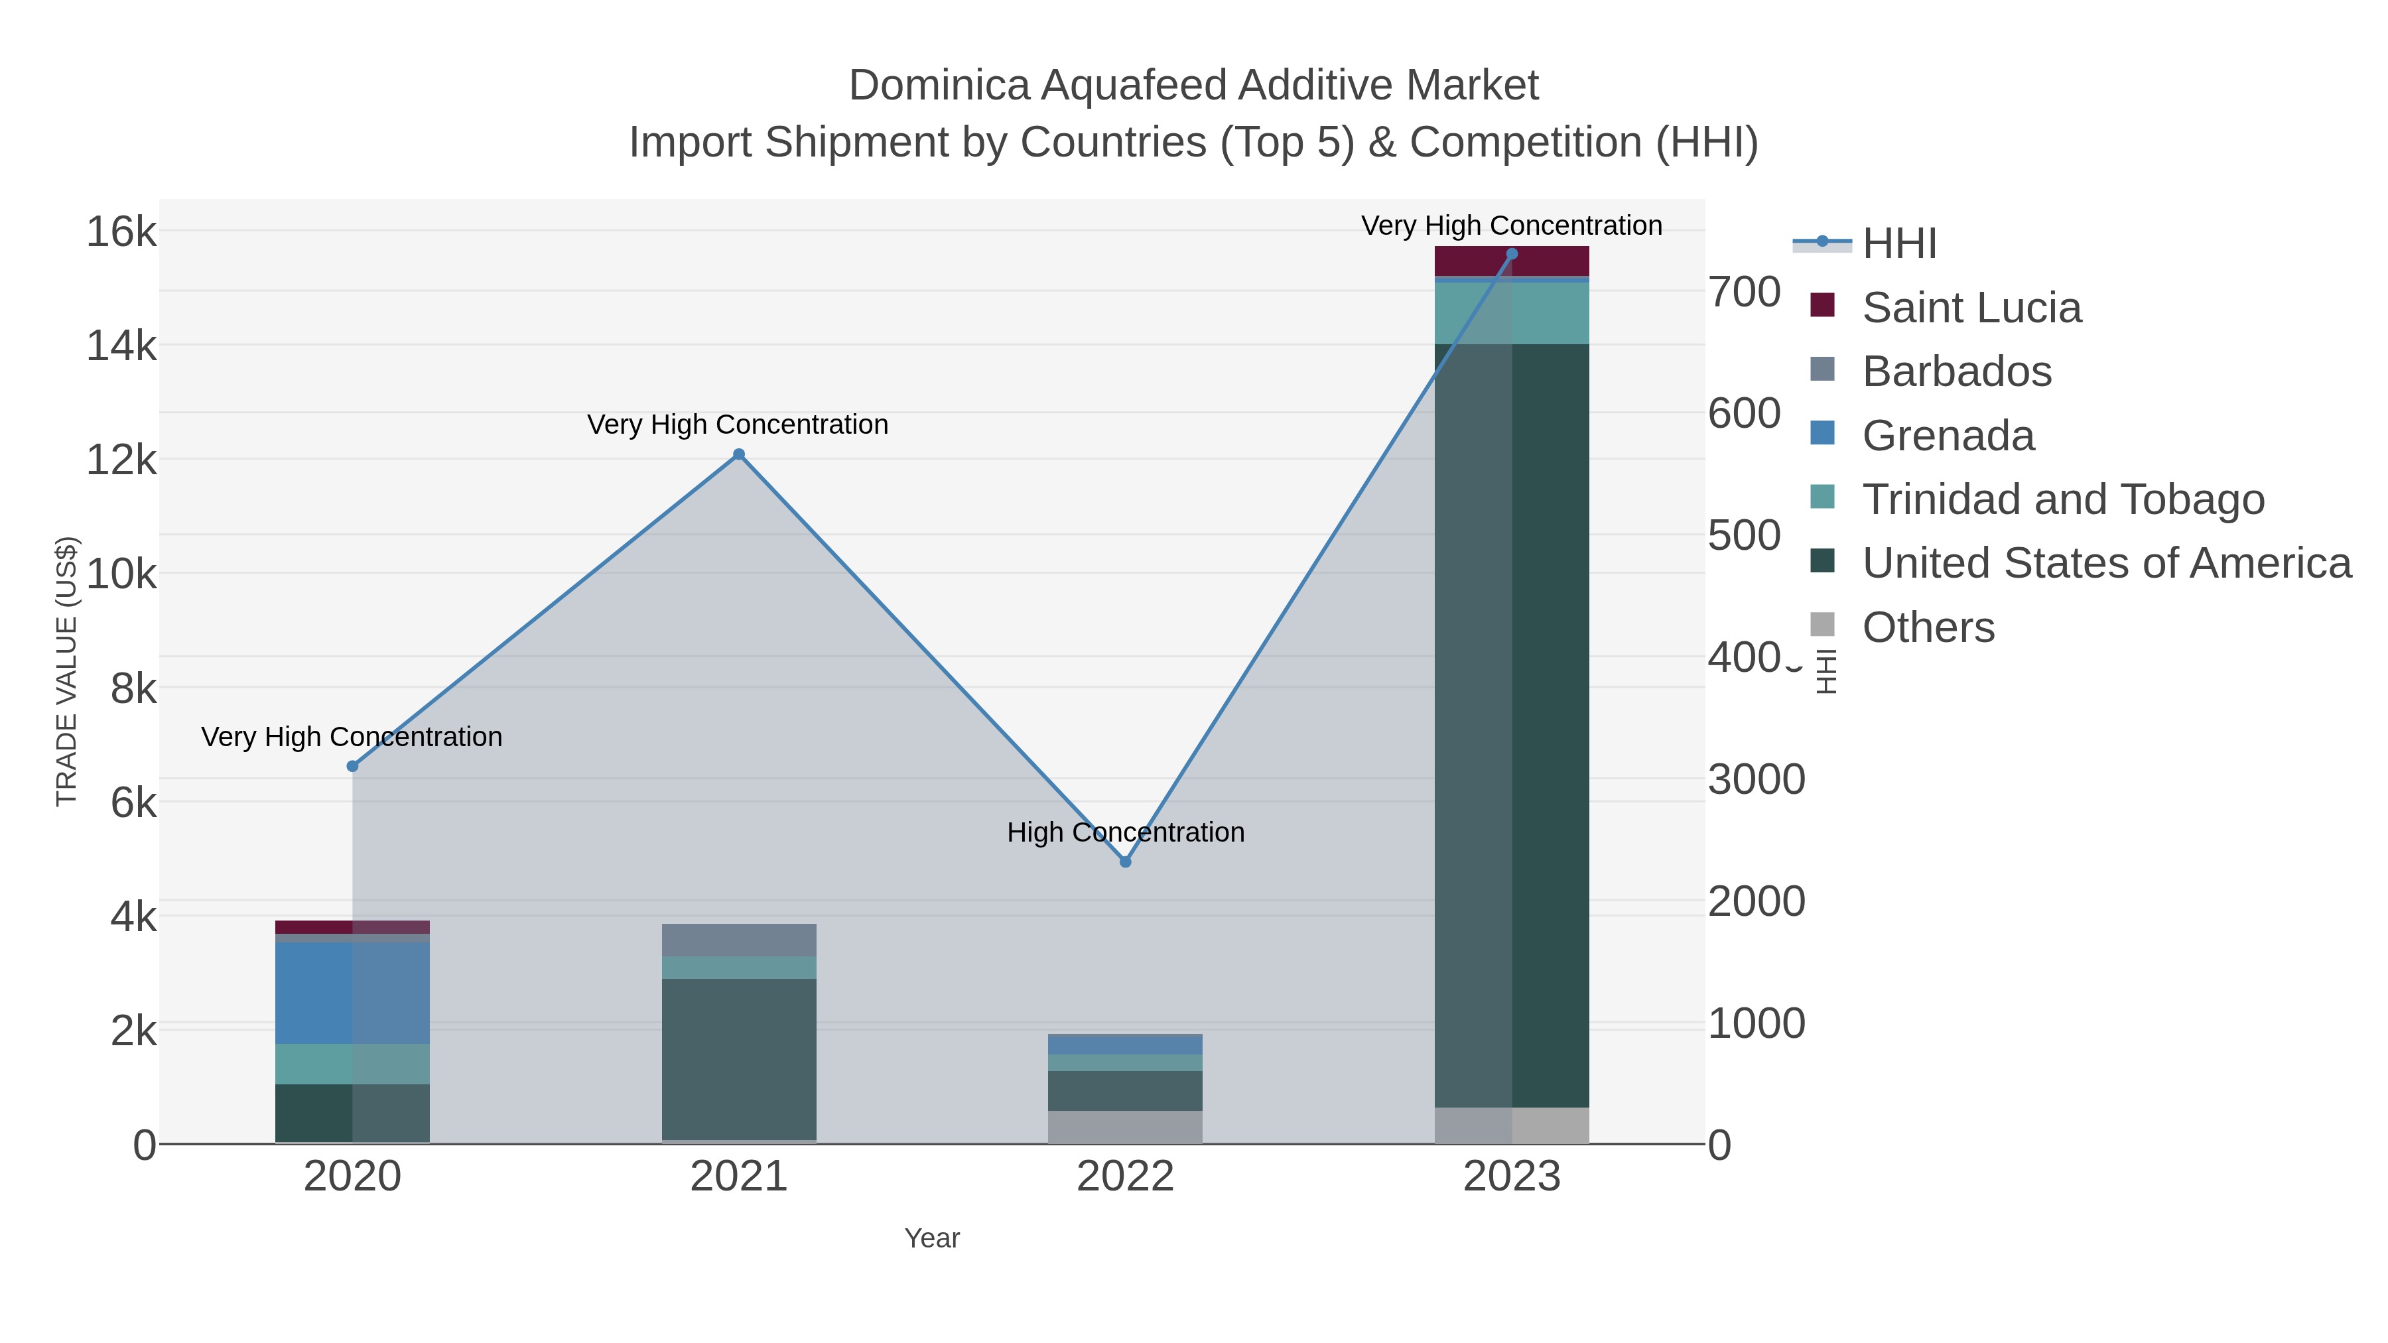Click the 2022 Others bar segment
The width and height of the screenshot is (2388, 1343).
1126,1127
